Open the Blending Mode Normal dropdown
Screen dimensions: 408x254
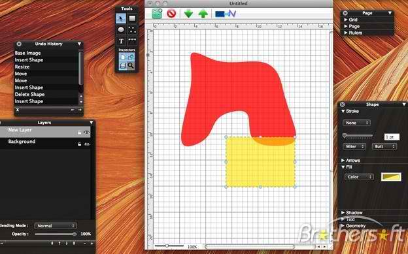[x=55, y=226]
